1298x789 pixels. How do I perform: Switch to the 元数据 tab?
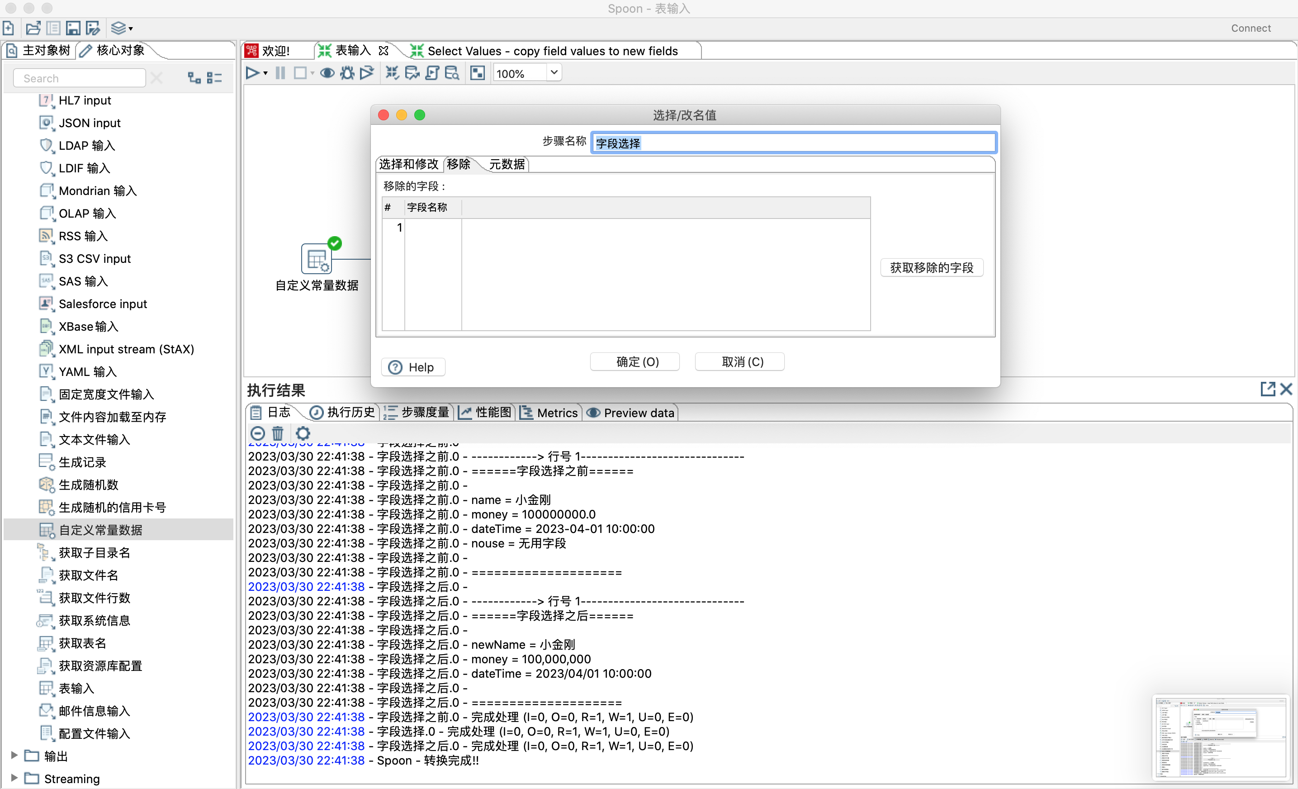click(x=506, y=164)
